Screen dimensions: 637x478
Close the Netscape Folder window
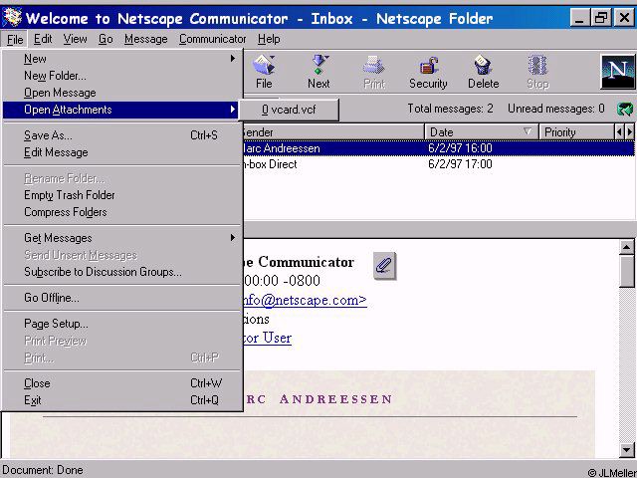[x=624, y=18]
